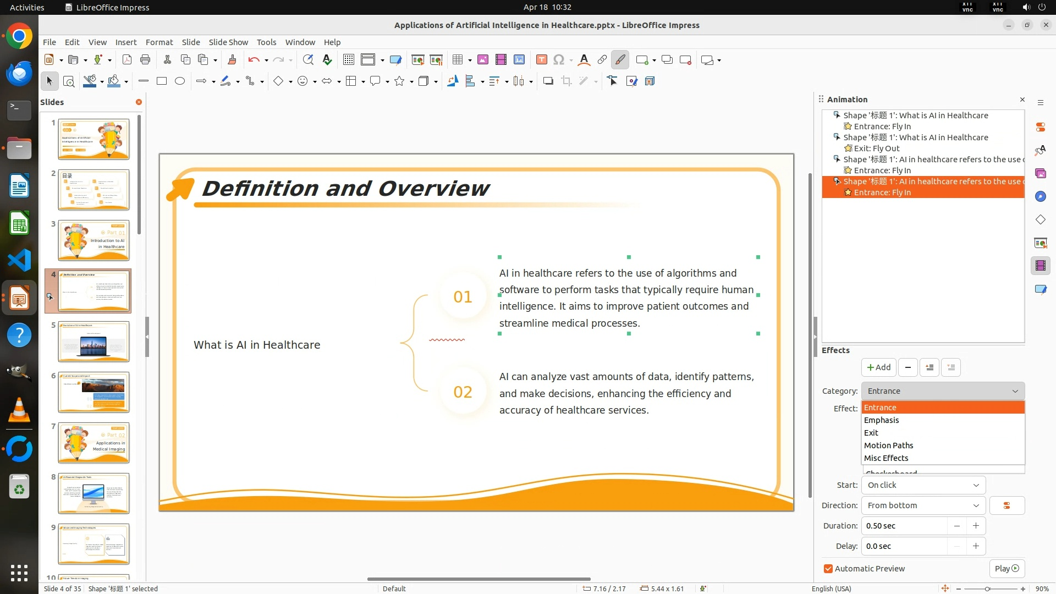Click the Display Grid toolbar icon
Screen dimensions: 1056x594
pos(349,60)
